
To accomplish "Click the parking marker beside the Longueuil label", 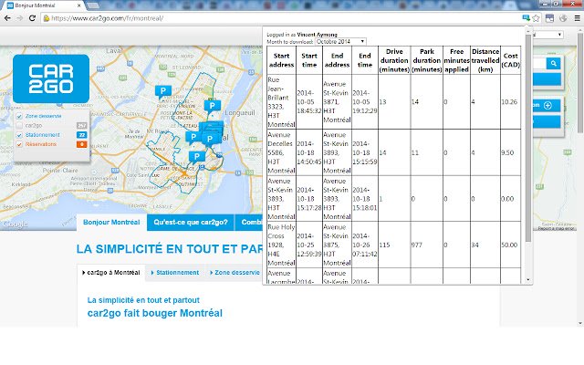I will point(213,107).
